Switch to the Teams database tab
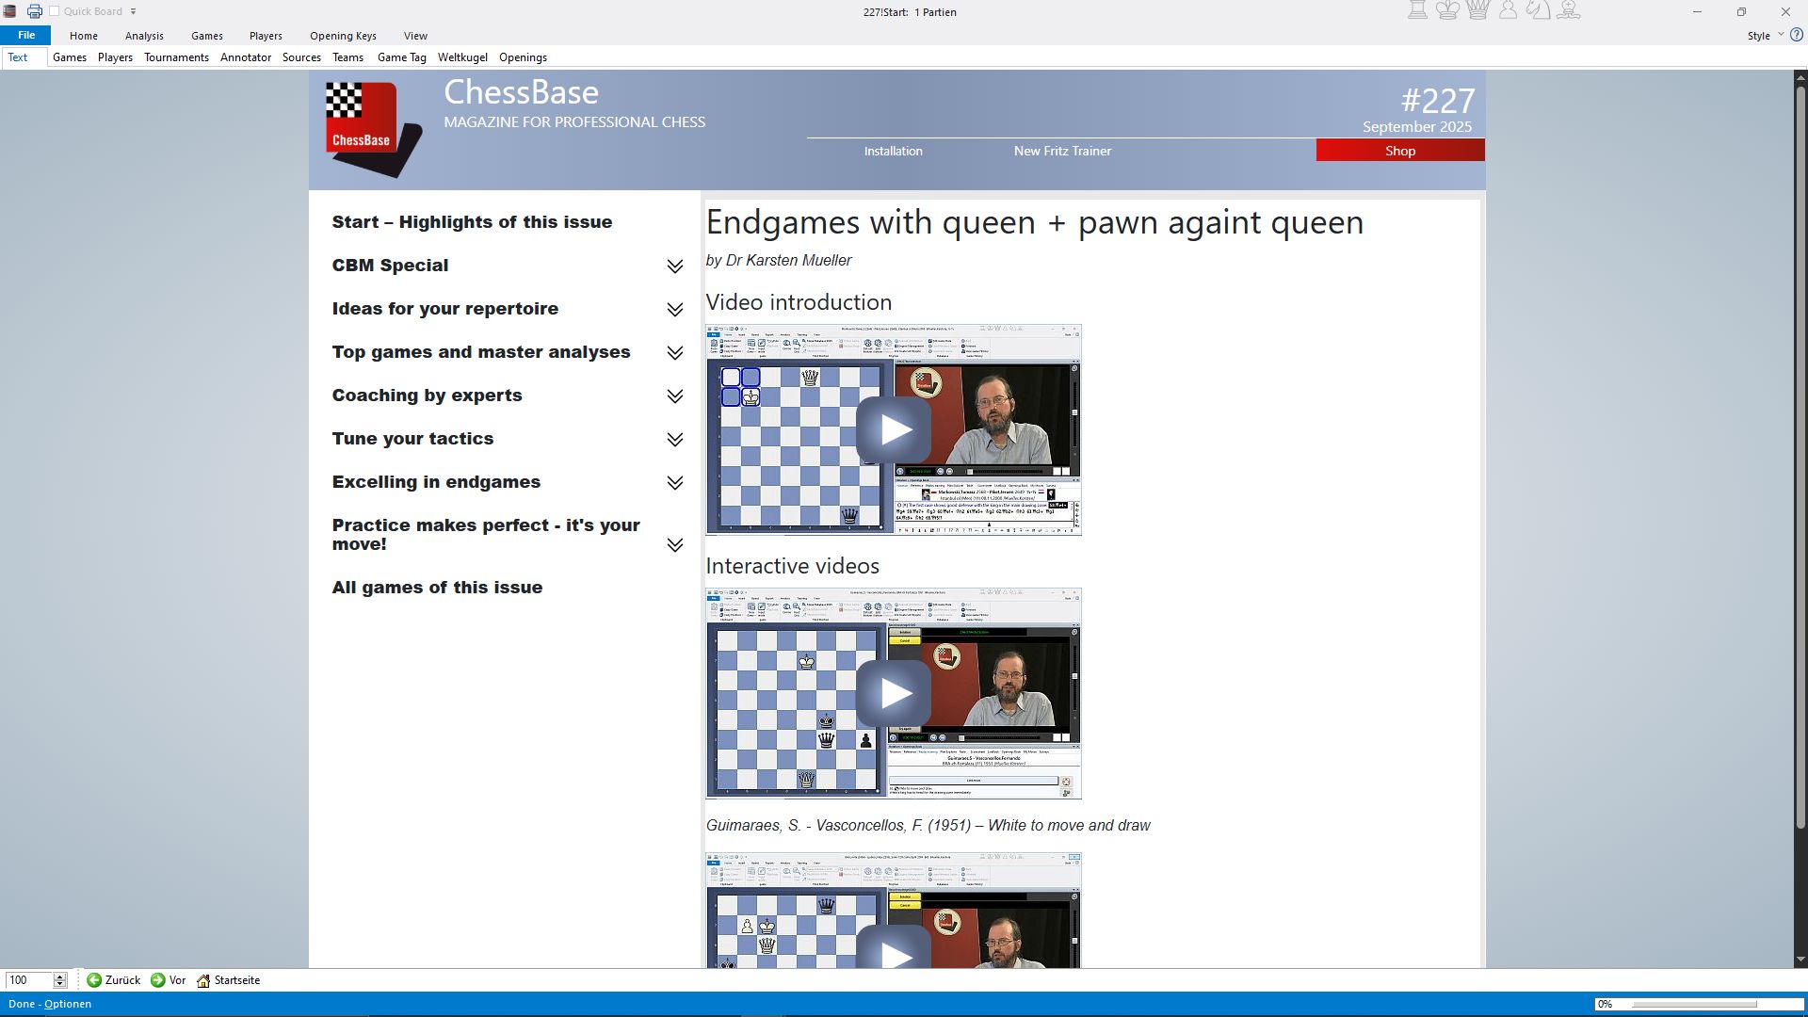This screenshot has width=1808, height=1017. coord(347,57)
